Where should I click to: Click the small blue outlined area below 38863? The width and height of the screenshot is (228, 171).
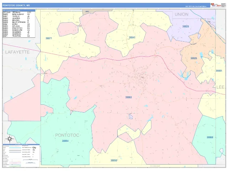point(131,116)
